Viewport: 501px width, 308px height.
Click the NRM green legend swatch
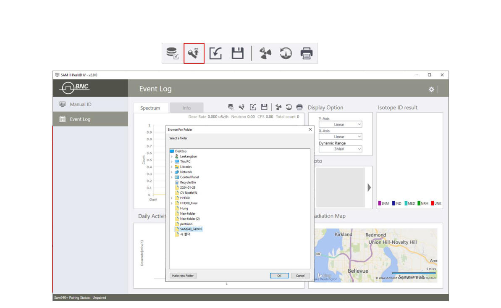[419, 203]
